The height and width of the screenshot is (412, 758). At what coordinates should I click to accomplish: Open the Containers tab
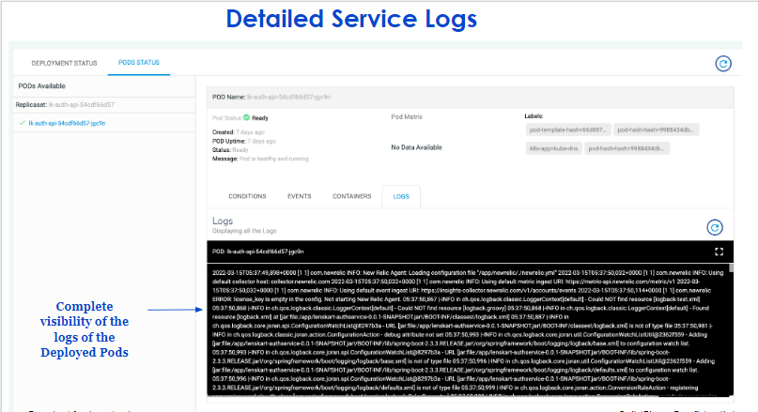click(351, 196)
